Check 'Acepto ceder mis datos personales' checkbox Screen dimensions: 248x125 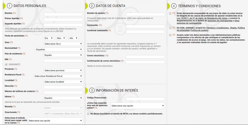170,35
